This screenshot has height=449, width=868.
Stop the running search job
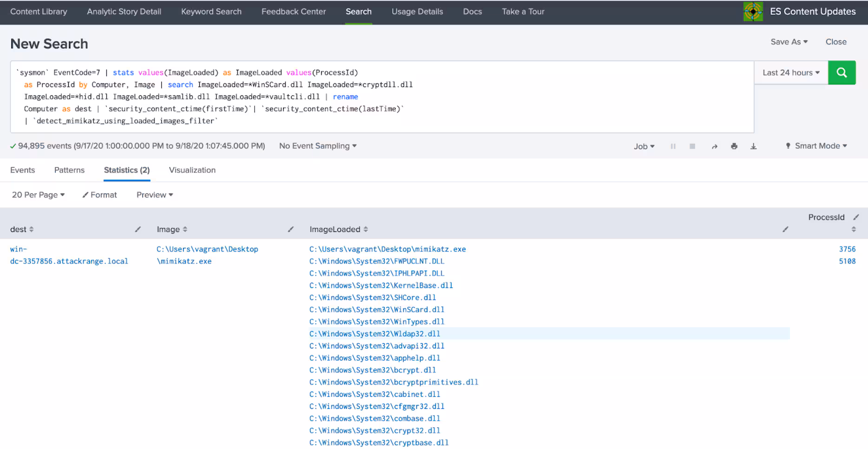point(692,146)
